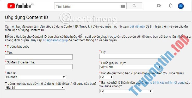Click the 'Bạn là:' label

(x=11, y=73)
